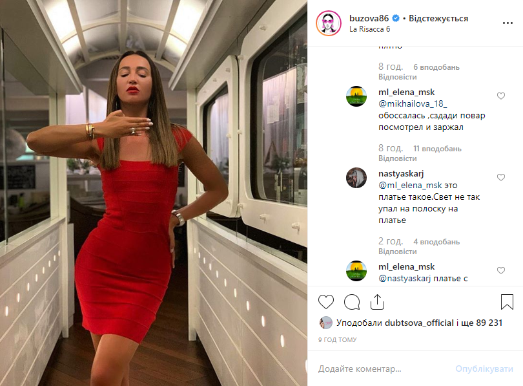
Task: Open nastyaskarj's avatar
Action: click(x=356, y=178)
